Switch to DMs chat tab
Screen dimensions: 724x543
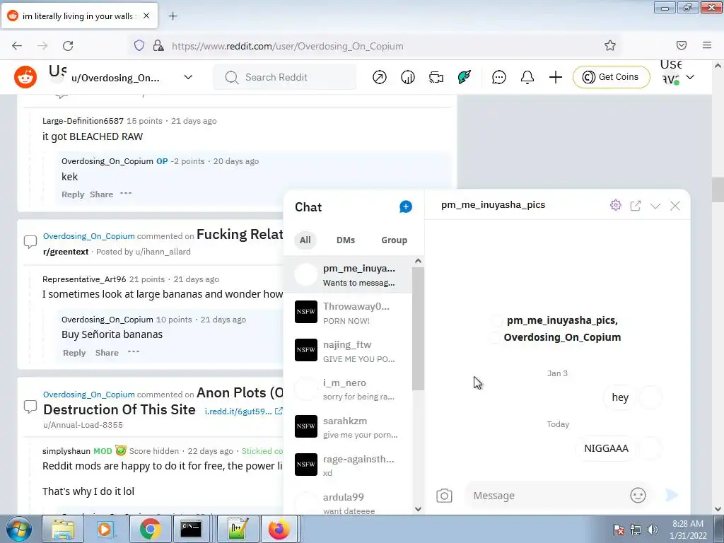pyautogui.click(x=345, y=240)
